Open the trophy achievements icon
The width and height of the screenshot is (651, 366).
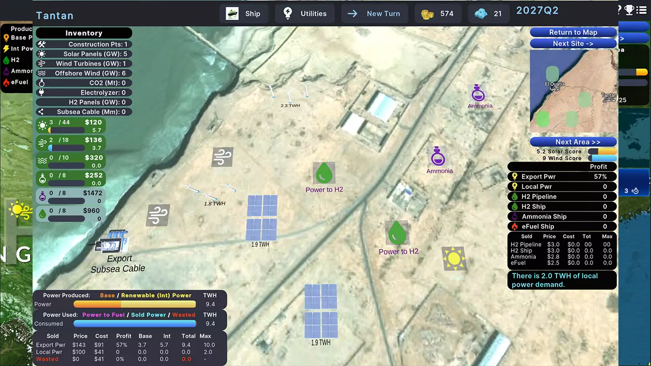click(629, 9)
